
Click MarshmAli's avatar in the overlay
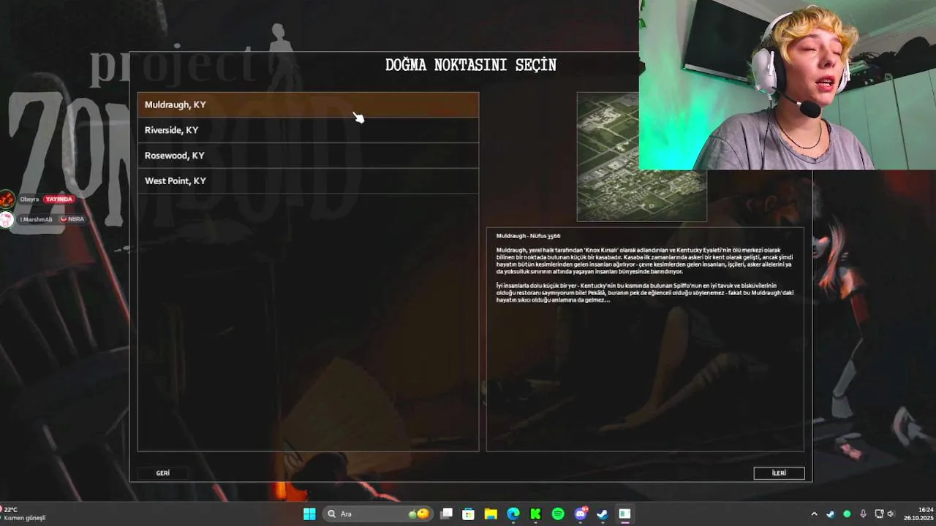point(7,219)
